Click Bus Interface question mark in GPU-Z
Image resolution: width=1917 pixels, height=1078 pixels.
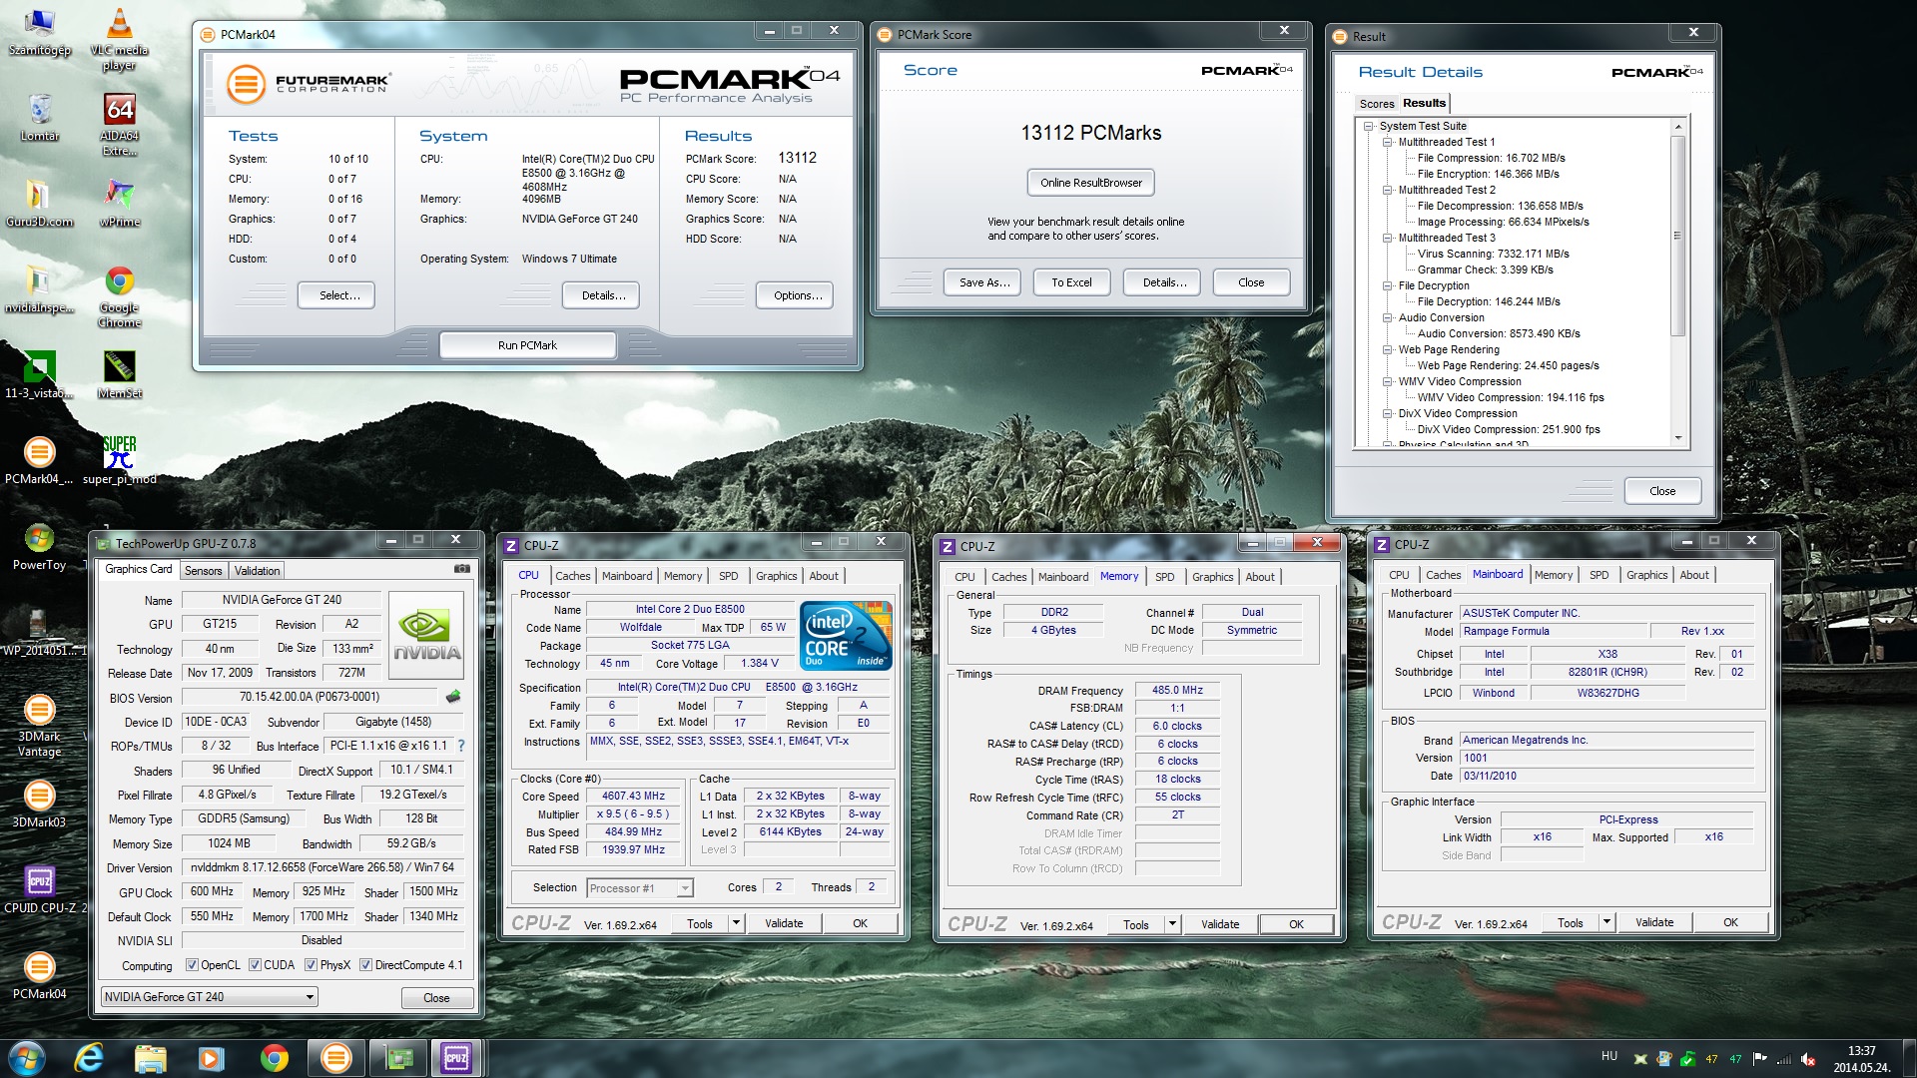pyautogui.click(x=460, y=746)
